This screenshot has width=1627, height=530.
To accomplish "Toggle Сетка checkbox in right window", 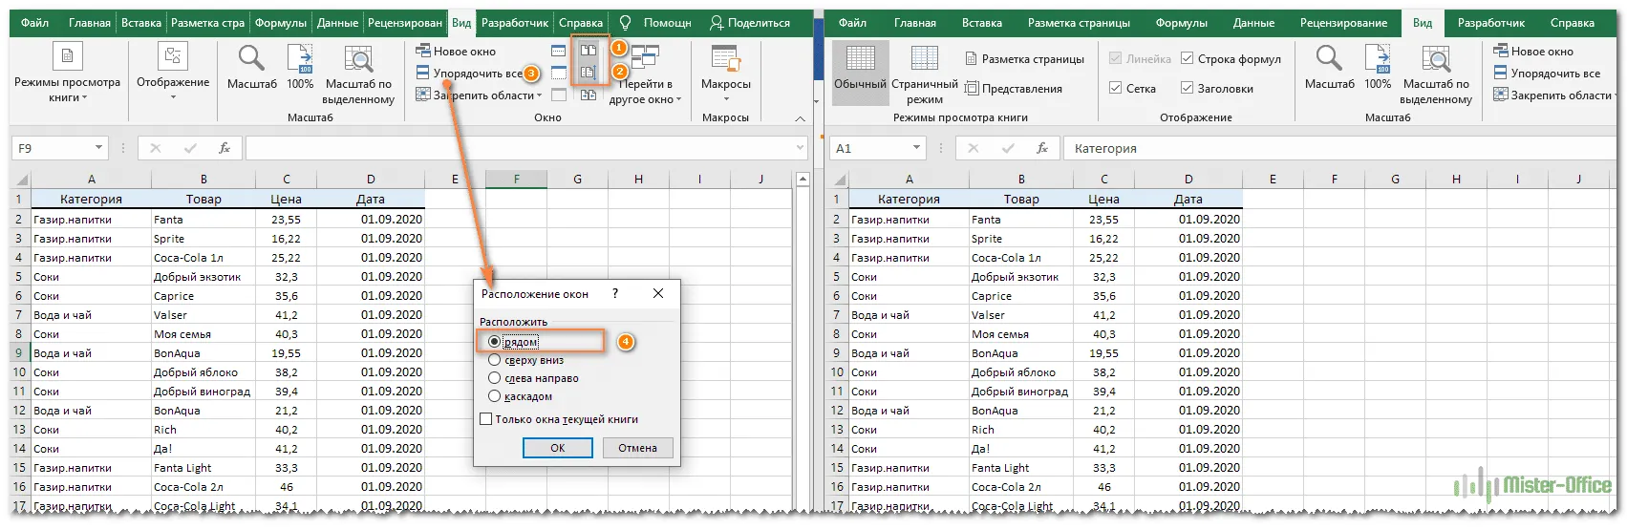I will pos(1115,89).
